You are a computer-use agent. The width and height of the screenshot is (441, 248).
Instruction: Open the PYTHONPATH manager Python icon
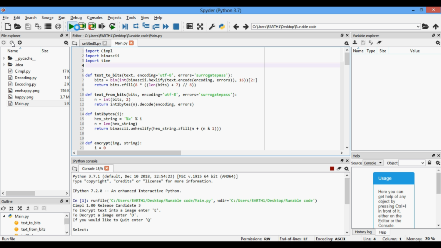222,26
